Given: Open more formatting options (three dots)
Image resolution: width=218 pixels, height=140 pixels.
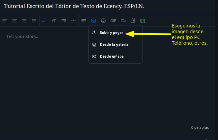Looking at the screenshot, I should 73,21.
